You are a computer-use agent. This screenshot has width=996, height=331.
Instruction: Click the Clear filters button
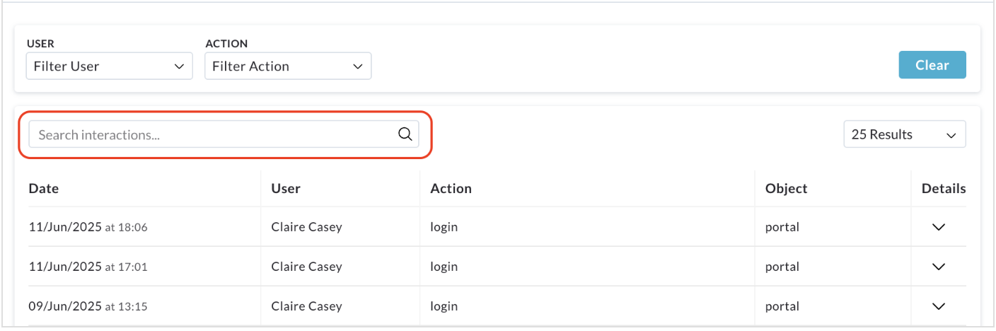click(932, 65)
